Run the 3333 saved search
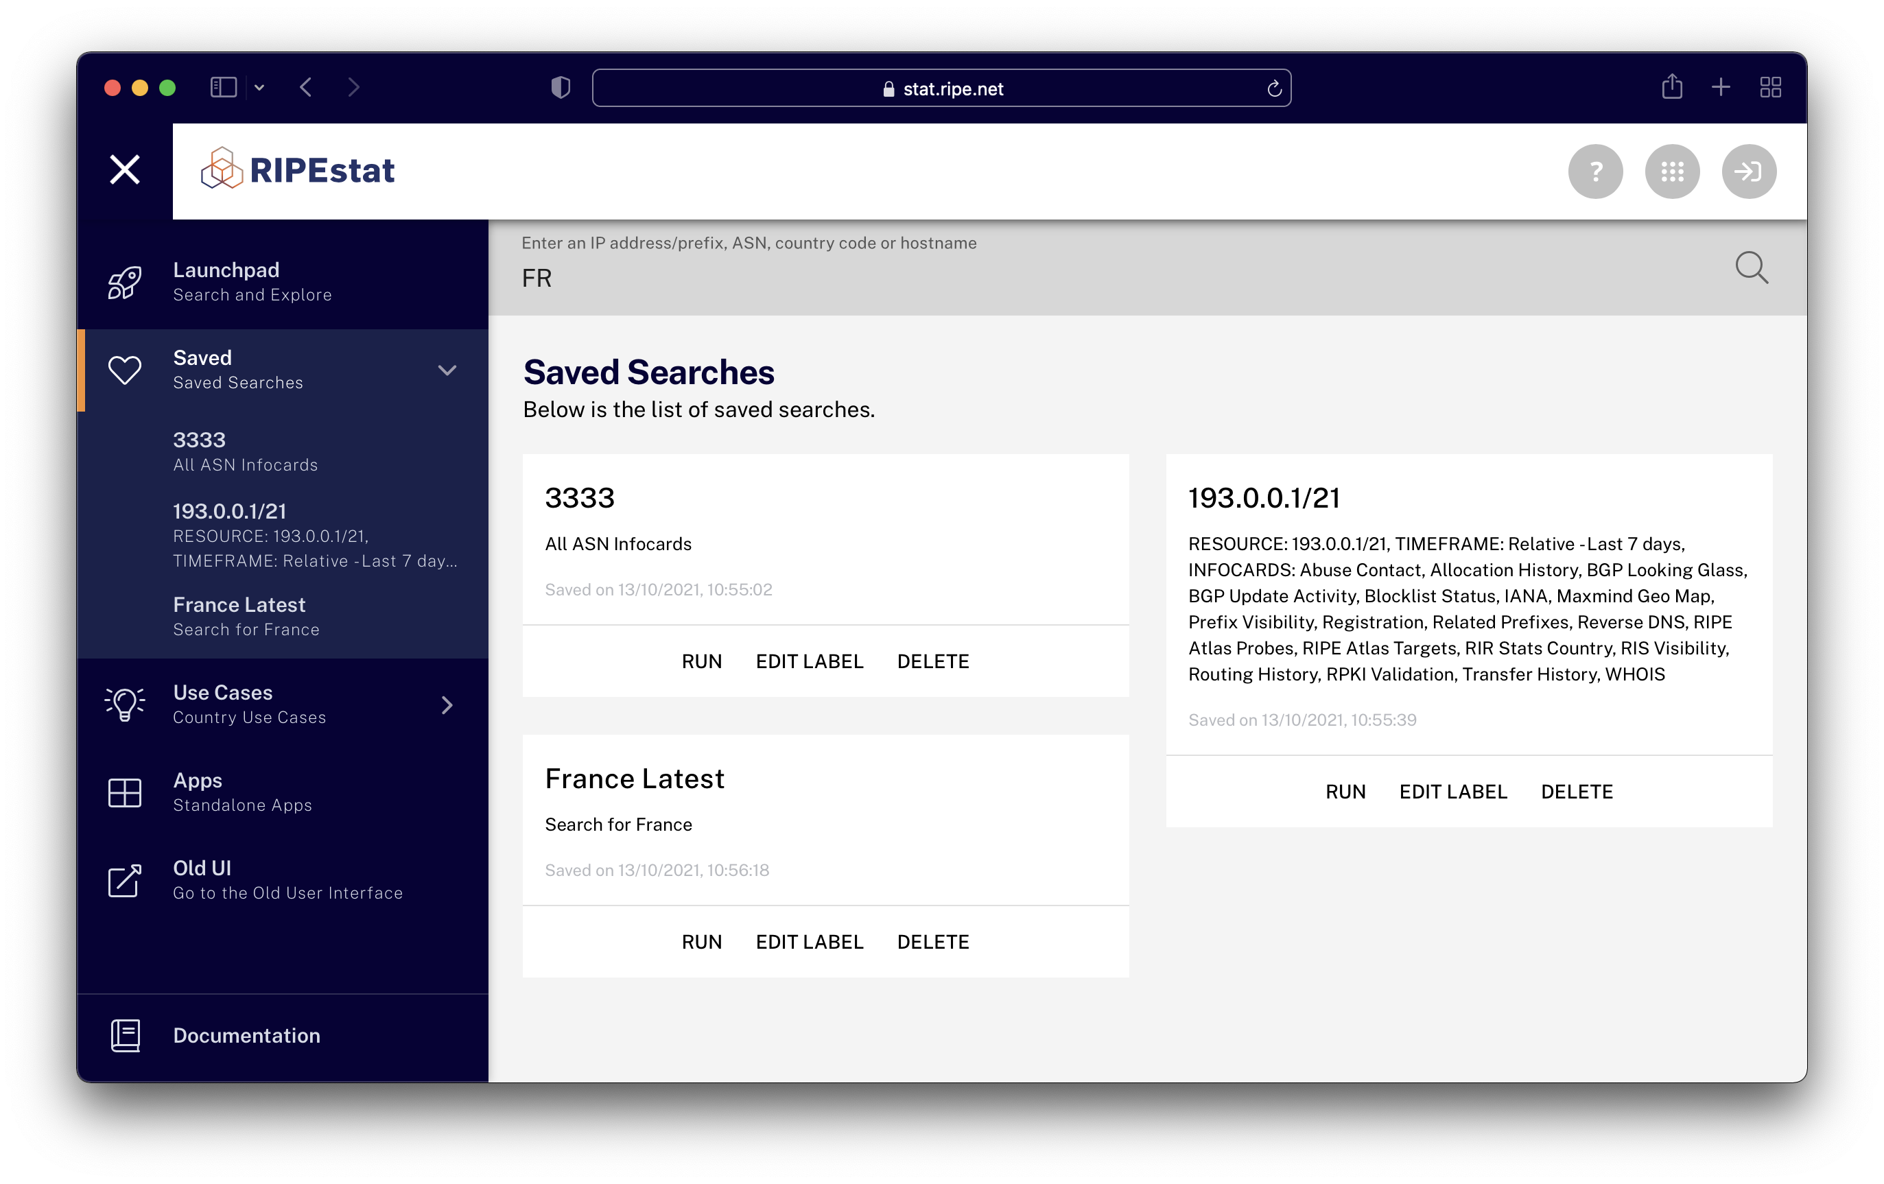Viewport: 1884px width, 1184px height. click(x=701, y=661)
